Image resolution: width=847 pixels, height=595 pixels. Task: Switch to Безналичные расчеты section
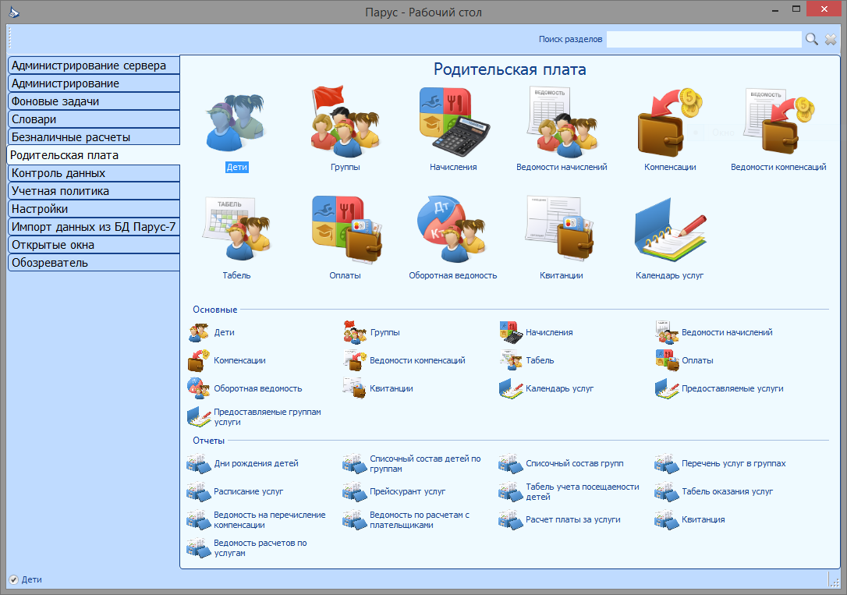(x=94, y=136)
